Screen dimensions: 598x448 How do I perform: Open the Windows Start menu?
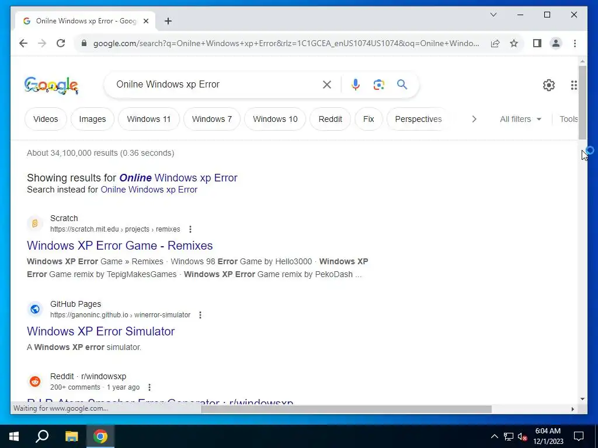pos(14,436)
